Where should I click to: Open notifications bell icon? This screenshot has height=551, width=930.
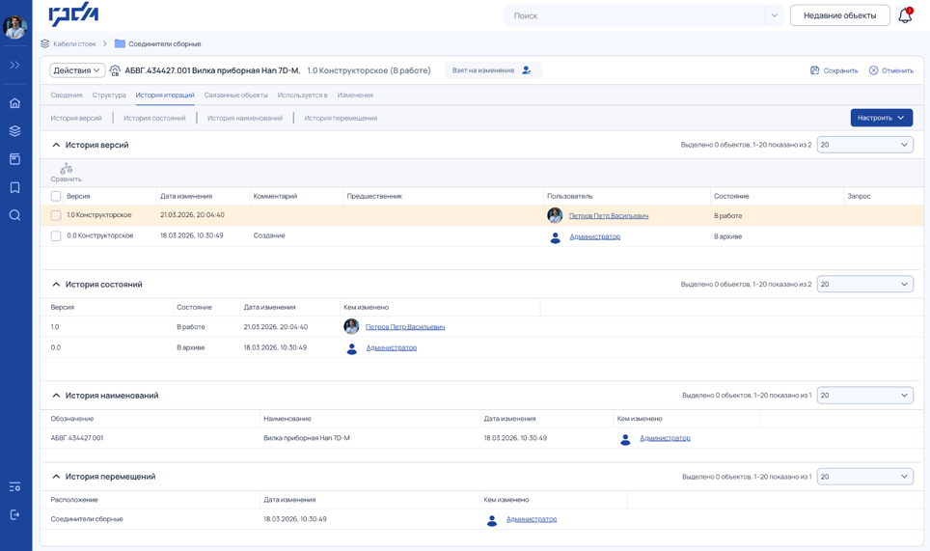[x=905, y=15]
